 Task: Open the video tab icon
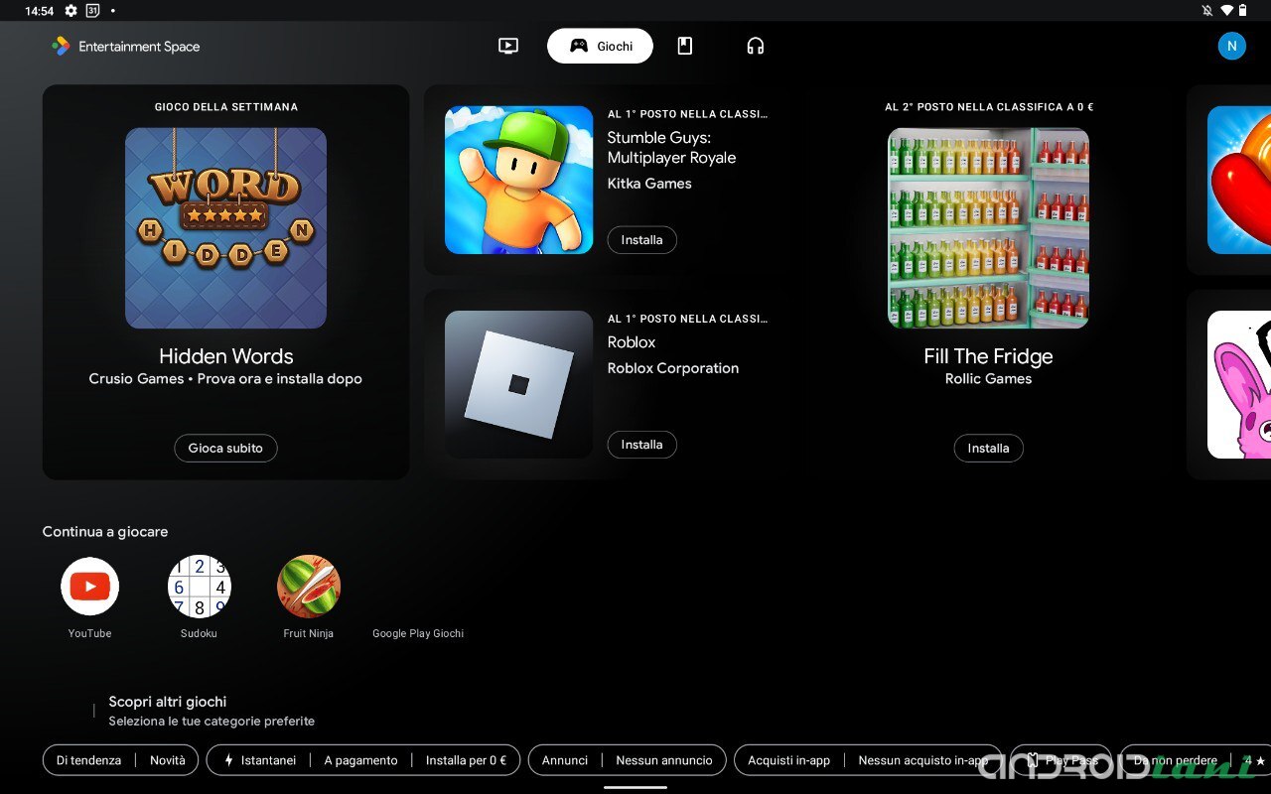[x=508, y=46]
